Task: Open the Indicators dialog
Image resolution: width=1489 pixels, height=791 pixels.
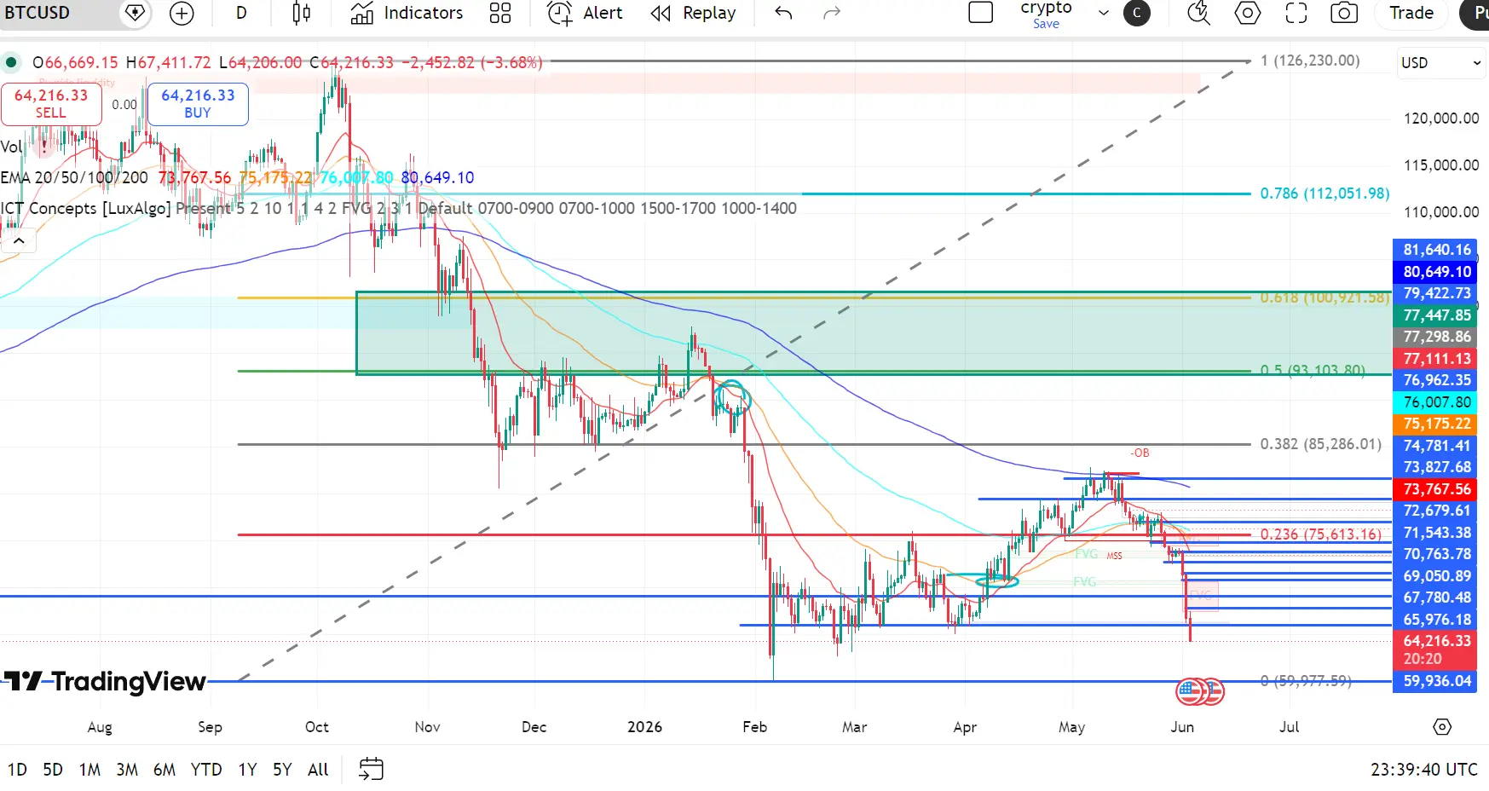Action: [407, 13]
